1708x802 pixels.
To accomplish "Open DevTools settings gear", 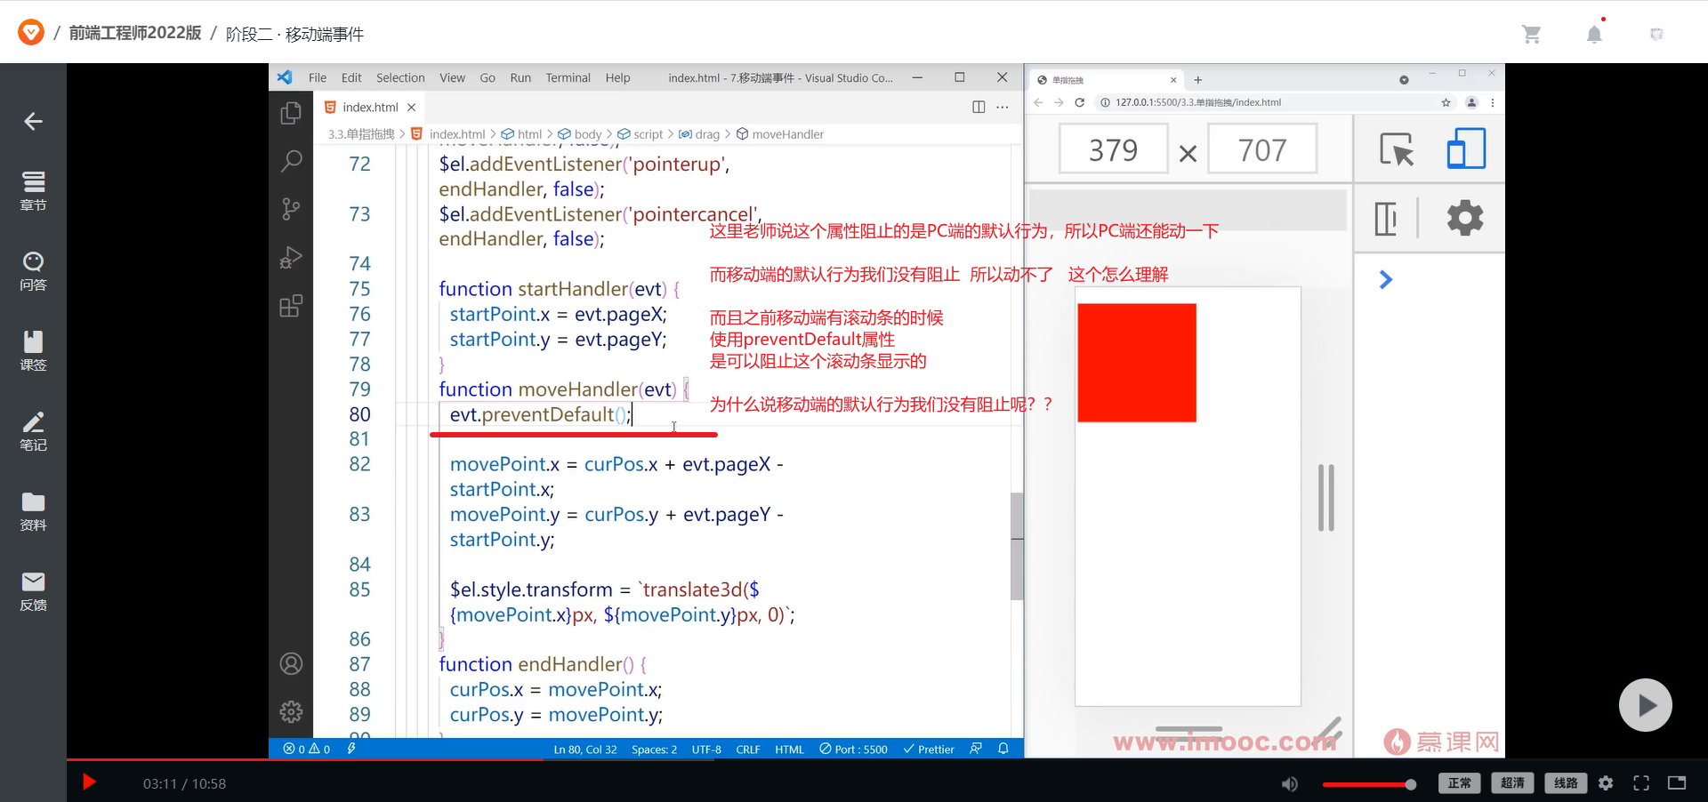I will 1465,218.
